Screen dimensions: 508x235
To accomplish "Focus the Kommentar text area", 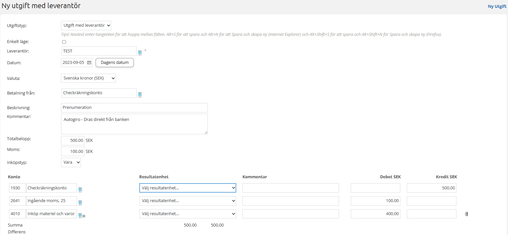I will (134, 124).
